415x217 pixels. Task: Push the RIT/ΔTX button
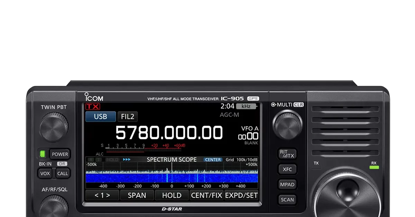coord(287,154)
